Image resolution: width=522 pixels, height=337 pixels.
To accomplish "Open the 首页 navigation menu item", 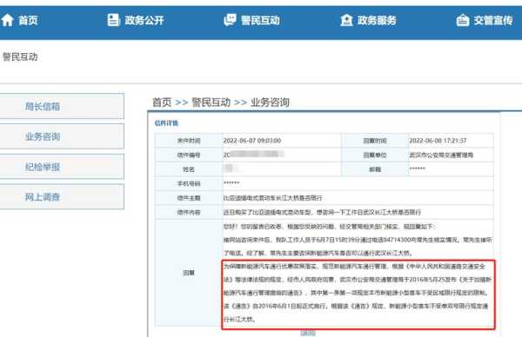I will coord(29,21).
